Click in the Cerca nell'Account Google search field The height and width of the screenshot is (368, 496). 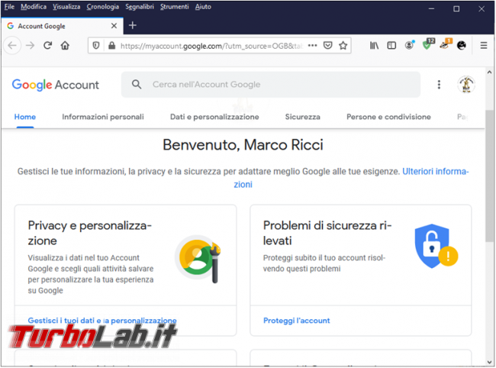(x=271, y=85)
